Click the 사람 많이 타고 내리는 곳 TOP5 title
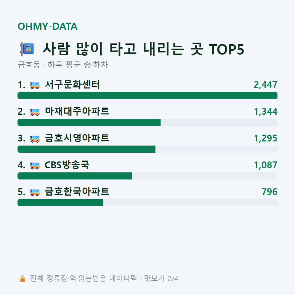This screenshot has height=295, width=295. (143, 49)
